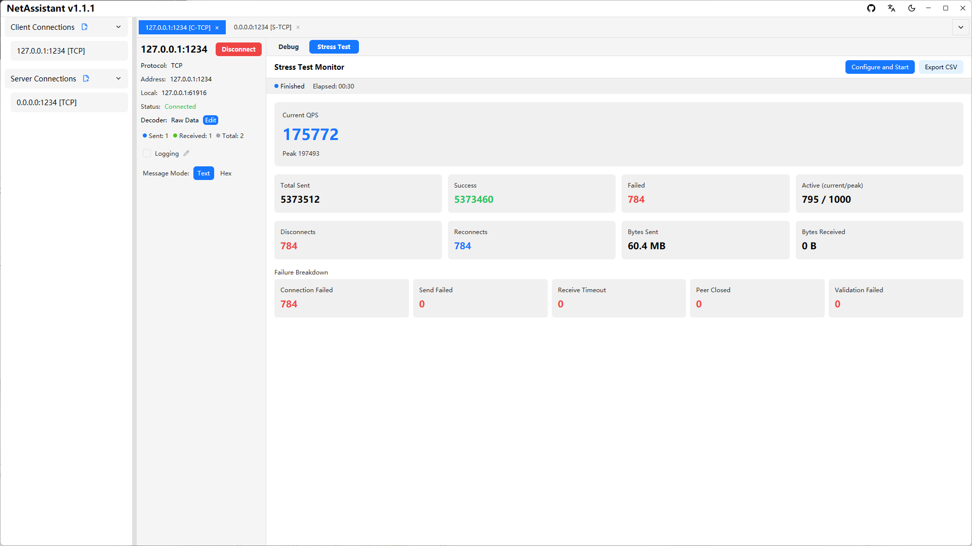Open the language translation icon
Viewport: 972px width, 546px height.
click(892, 8)
